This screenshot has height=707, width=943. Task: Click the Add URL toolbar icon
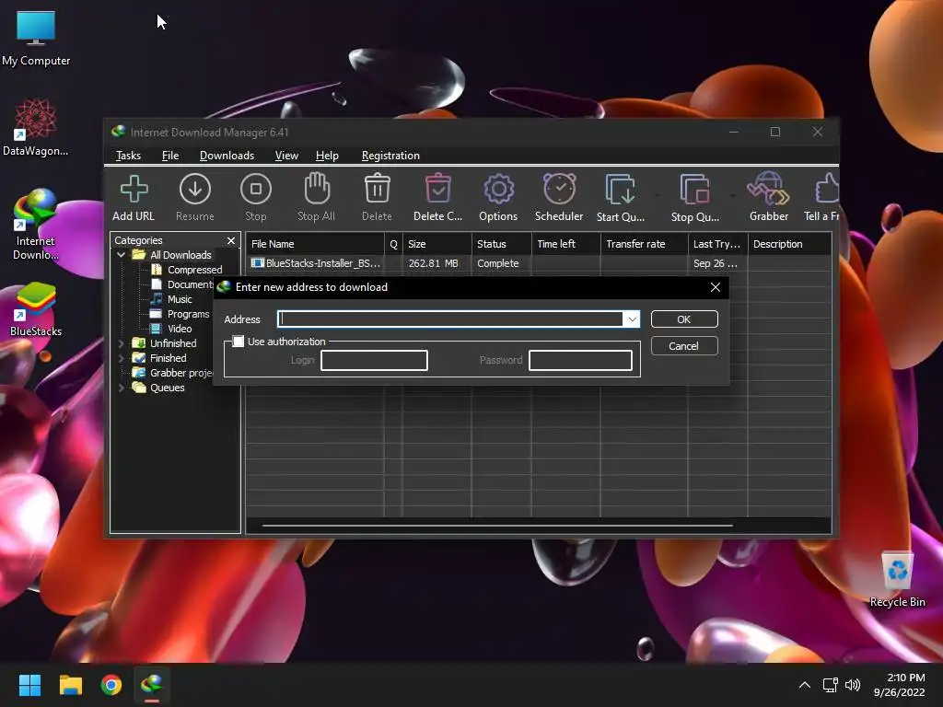coord(134,190)
